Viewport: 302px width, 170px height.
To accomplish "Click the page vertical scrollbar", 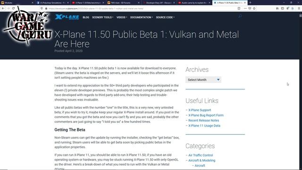I will [x=301, y=91].
